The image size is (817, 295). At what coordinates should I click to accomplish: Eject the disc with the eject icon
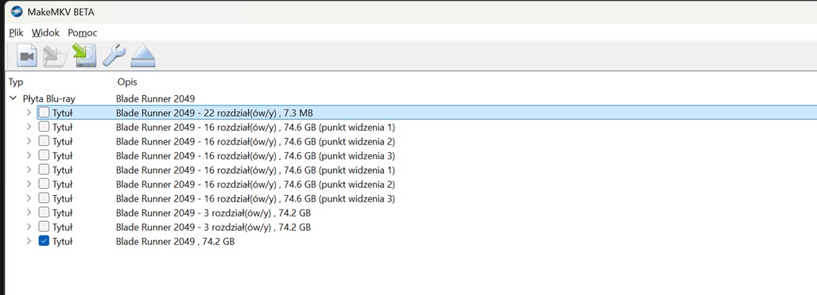coord(143,56)
